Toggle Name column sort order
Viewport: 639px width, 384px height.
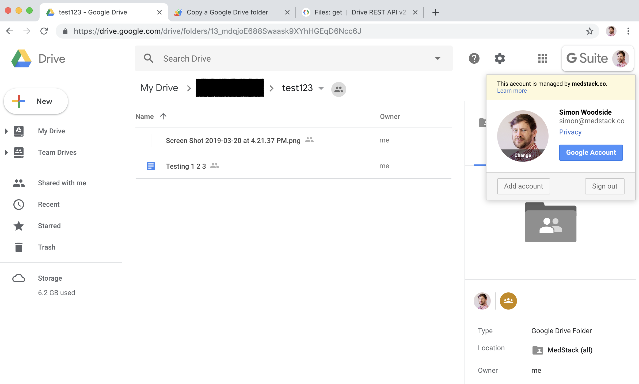163,116
